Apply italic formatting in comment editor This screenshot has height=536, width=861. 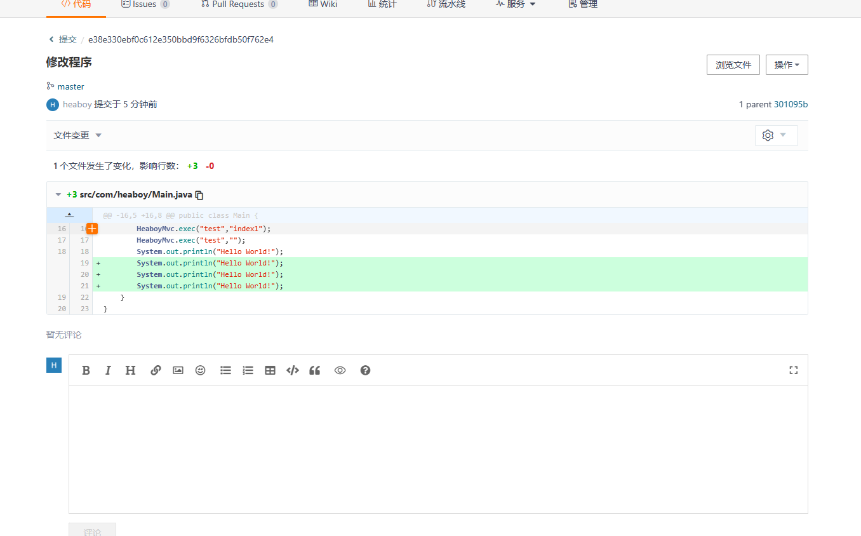pyautogui.click(x=108, y=370)
